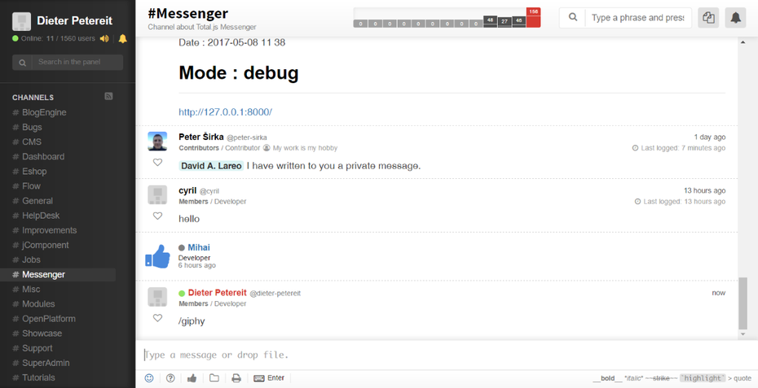Screen dimensions: 758x388
Task: Toggle the yellow bell in the sidebar
Action: click(x=123, y=38)
